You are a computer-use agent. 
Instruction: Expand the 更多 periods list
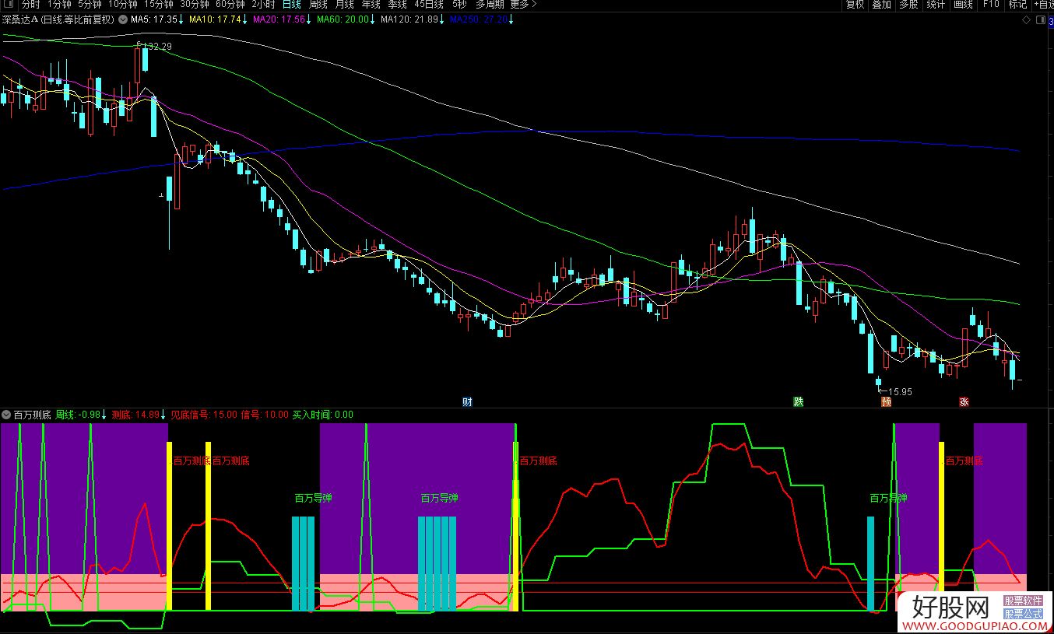[x=524, y=5]
